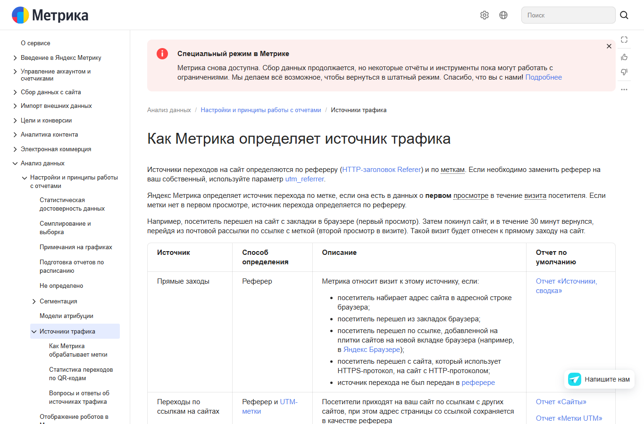
Task: Expand Введение в Яндекс Метрику section
Action: pos(15,58)
